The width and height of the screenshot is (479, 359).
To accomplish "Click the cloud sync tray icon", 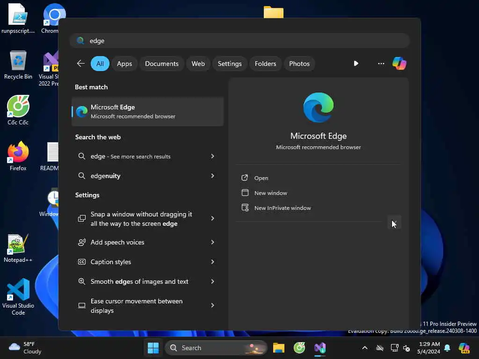I will tap(380, 348).
